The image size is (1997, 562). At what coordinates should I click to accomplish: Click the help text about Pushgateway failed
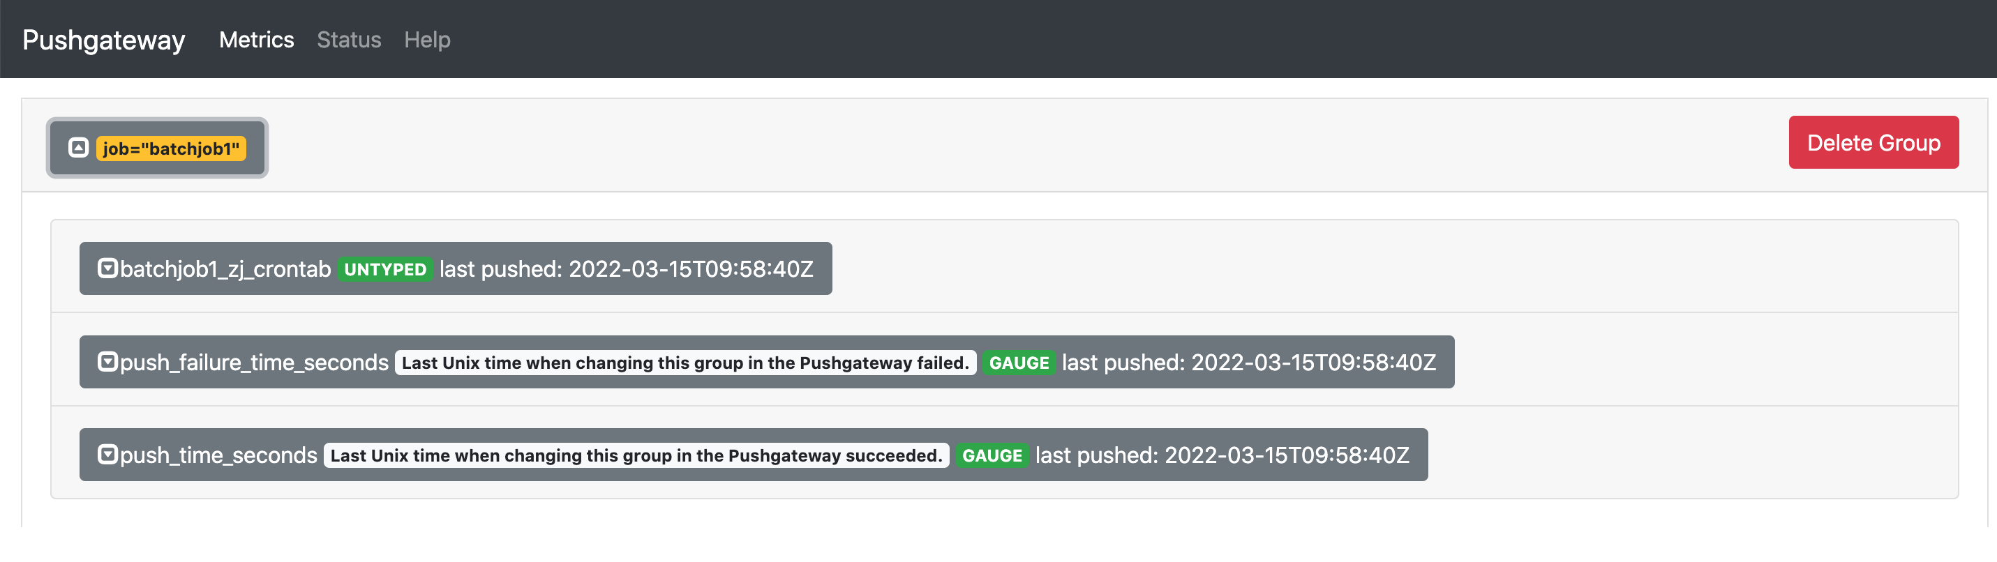tap(685, 362)
